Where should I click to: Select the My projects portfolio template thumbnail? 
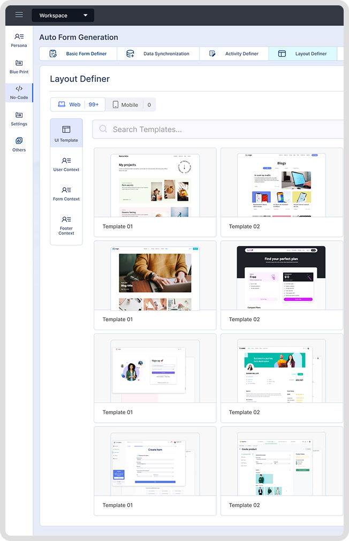155,185
